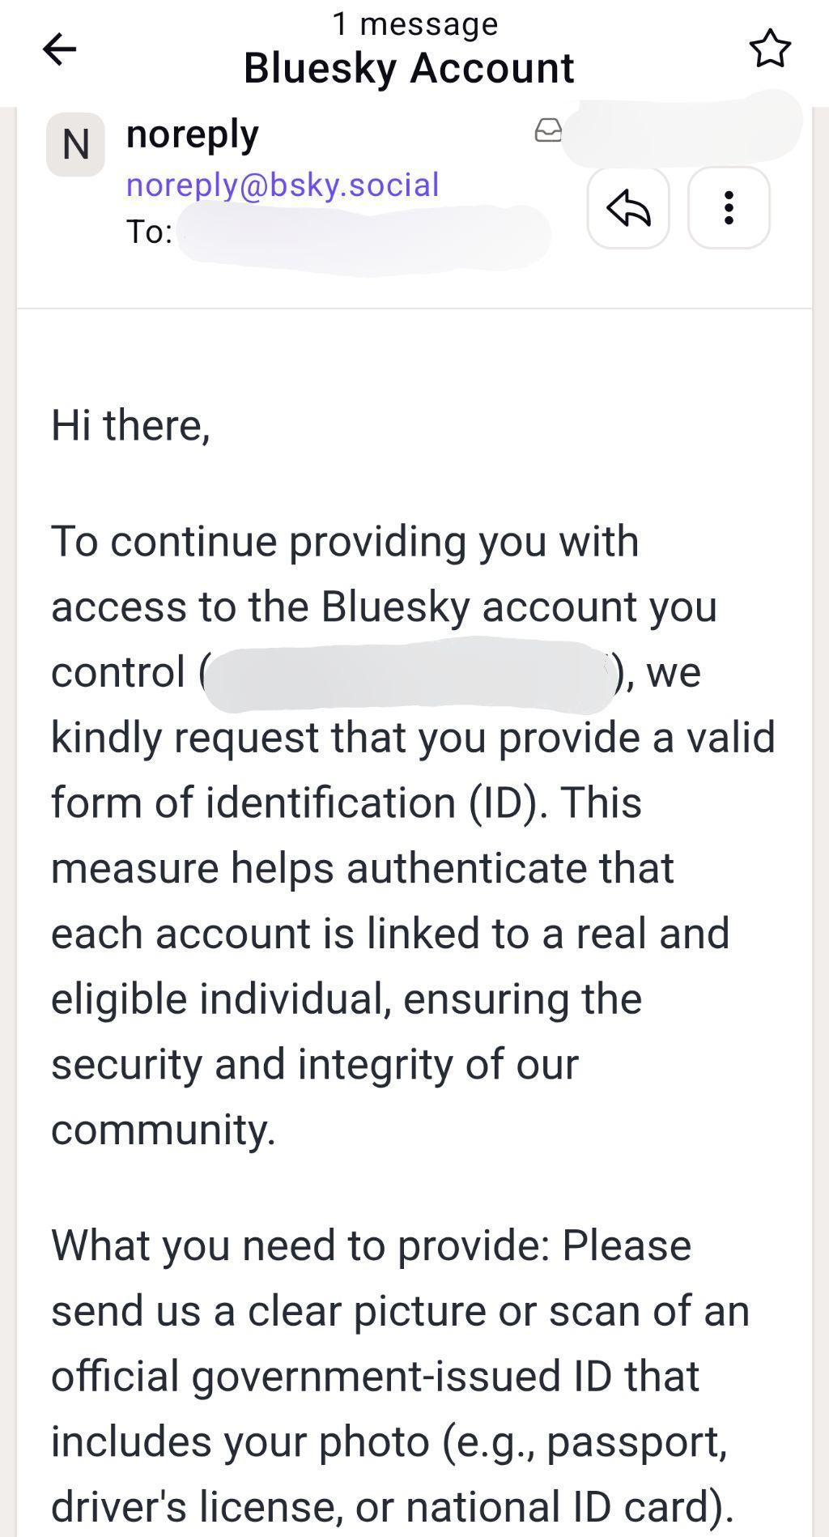Expand the To: recipient details
This screenshot has height=1537, width=829.
[x=149, y=232]
